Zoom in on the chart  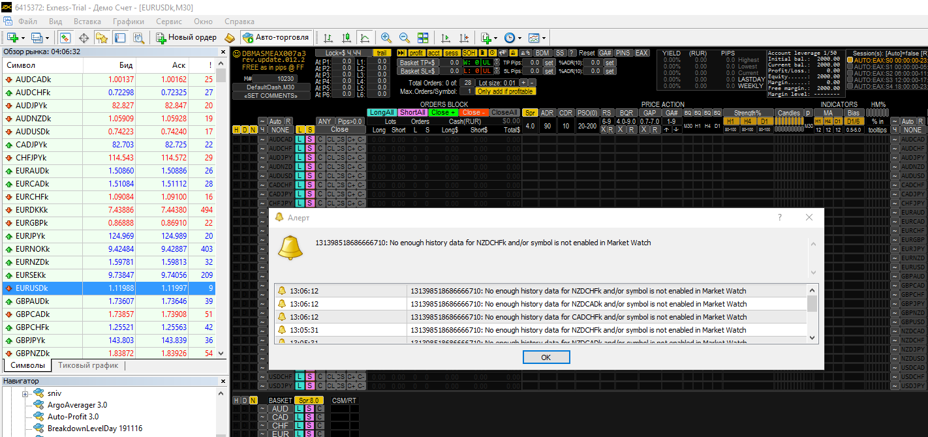386,37
